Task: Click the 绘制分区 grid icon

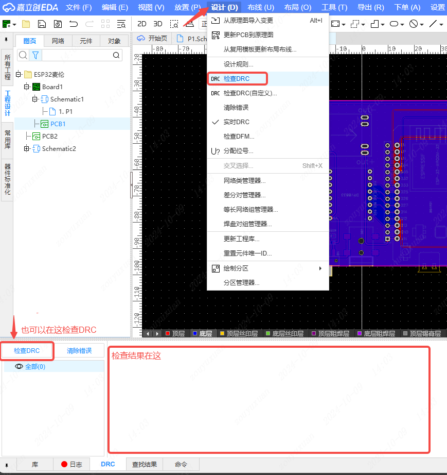Action: 216,268
